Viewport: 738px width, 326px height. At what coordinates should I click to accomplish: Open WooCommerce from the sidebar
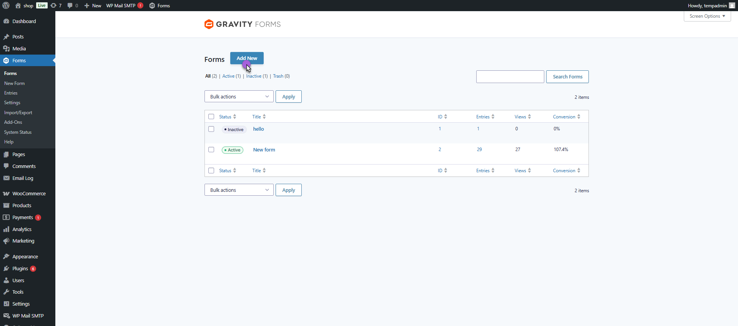29,194
